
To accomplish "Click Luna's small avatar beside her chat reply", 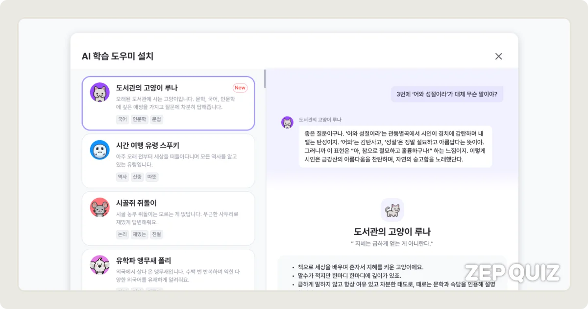I will click(288, 122).
